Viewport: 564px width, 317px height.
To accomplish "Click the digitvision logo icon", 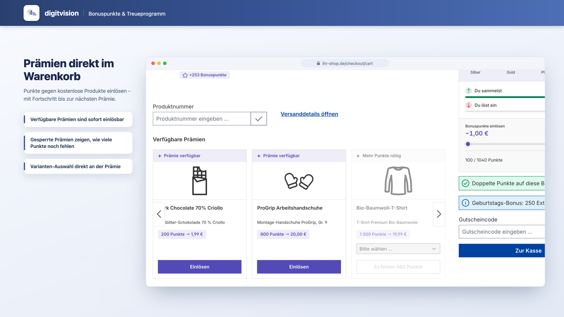I will [x=31, y=13].
